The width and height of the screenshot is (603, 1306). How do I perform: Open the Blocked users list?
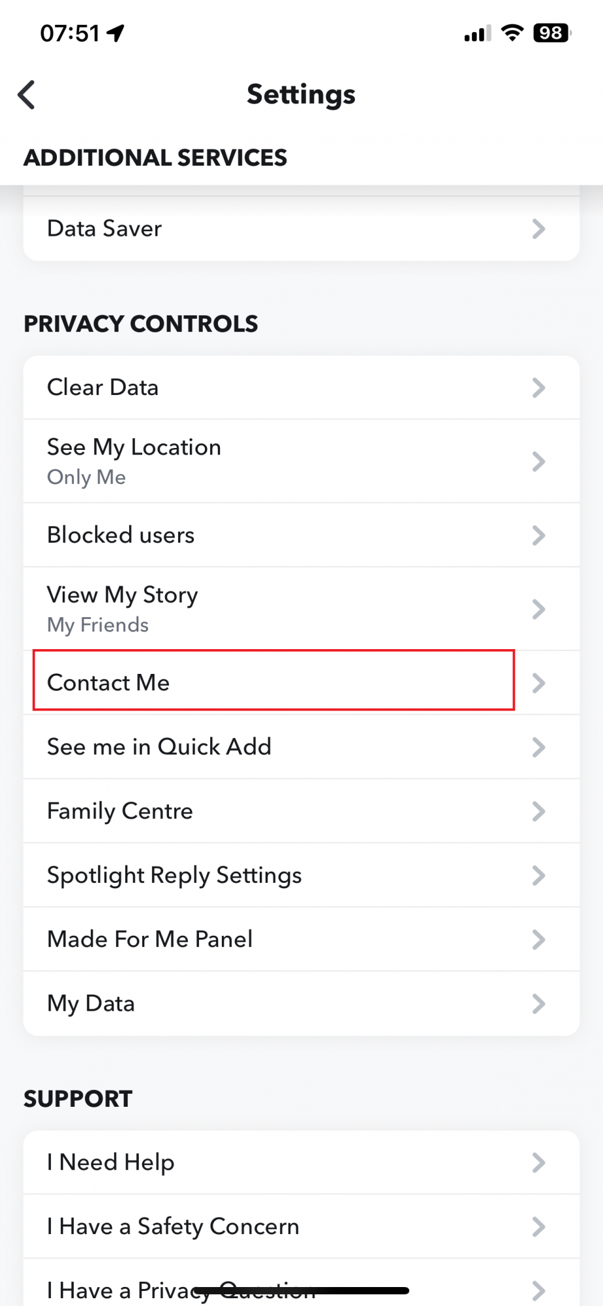(301, 535)
